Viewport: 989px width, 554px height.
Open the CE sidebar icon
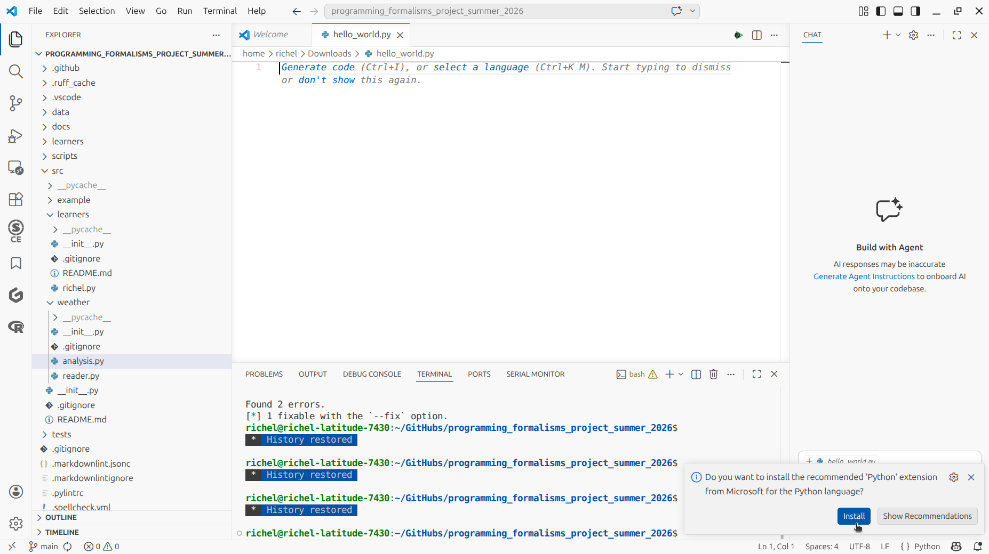click(x=16, y=231)
